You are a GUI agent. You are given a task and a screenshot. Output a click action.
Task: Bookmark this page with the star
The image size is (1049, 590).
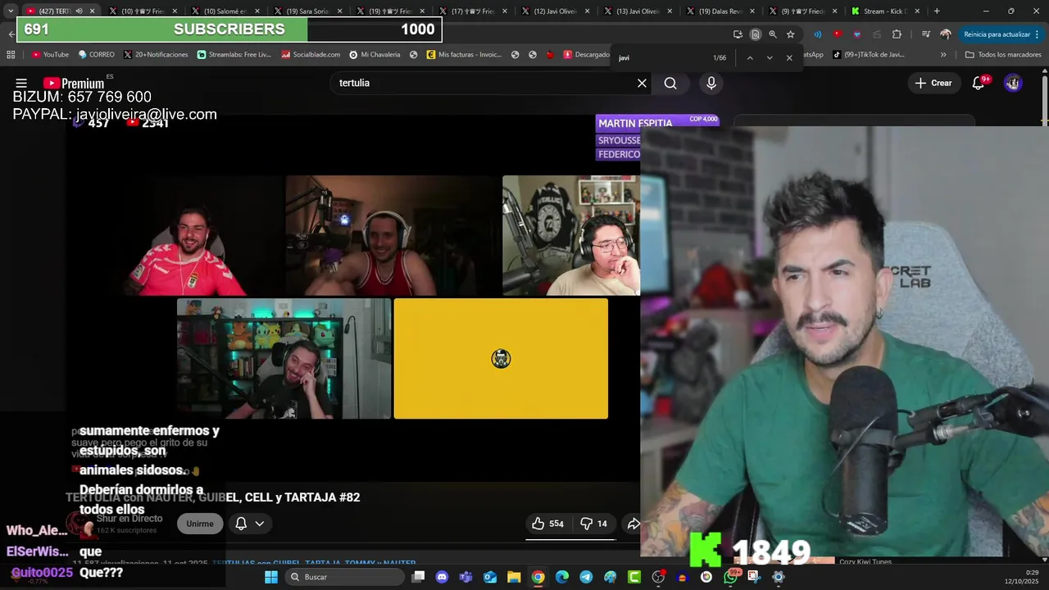(790, 34)
